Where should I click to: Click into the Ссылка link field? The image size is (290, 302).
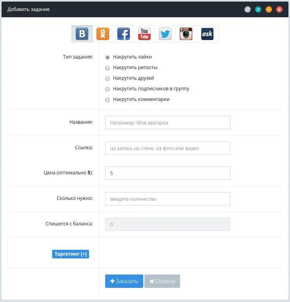pos(168,148)
